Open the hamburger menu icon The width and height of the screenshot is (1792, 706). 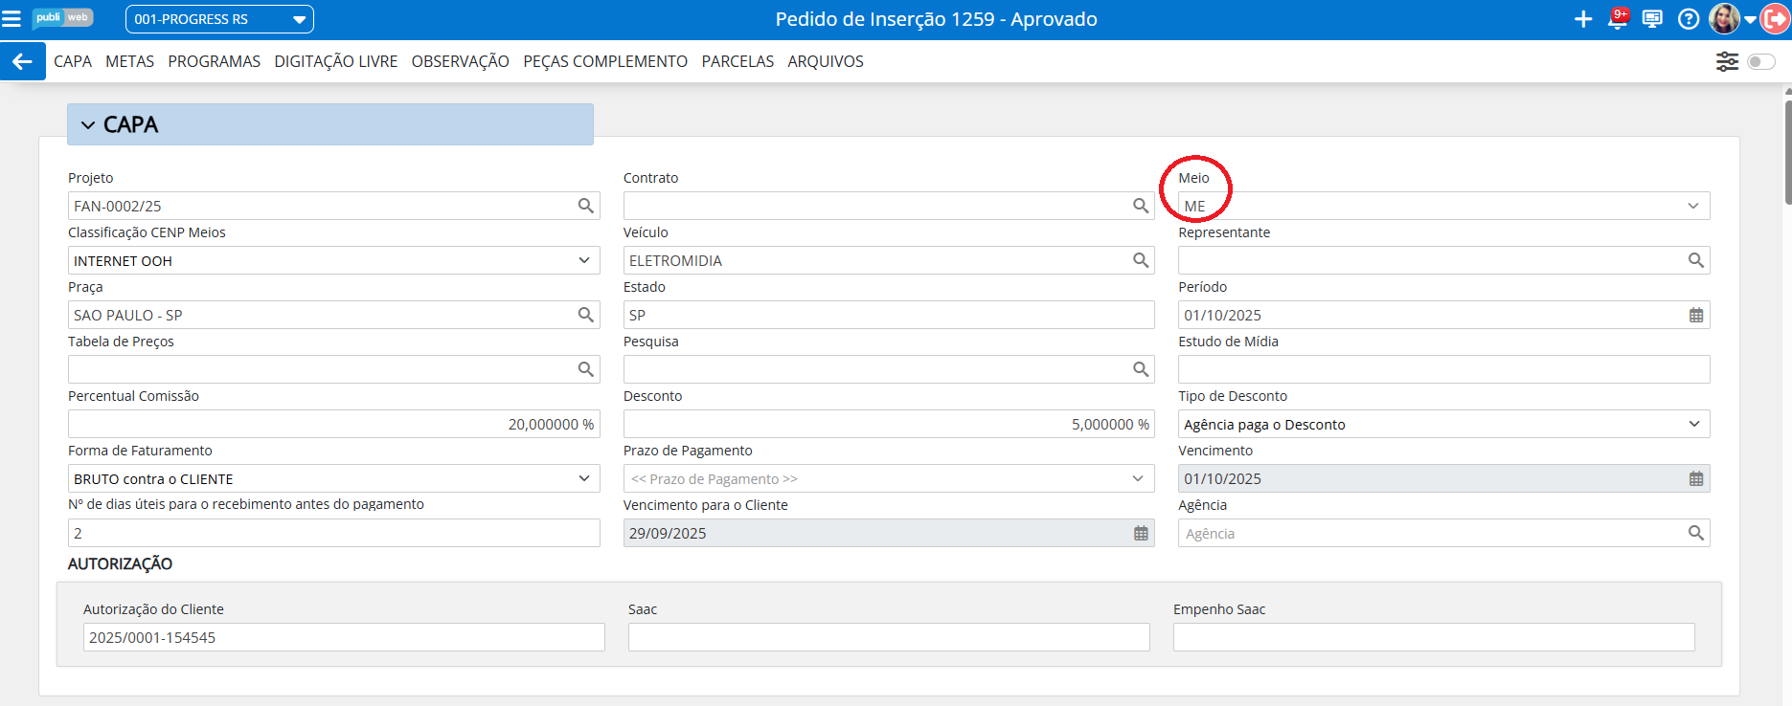point(11,19)
